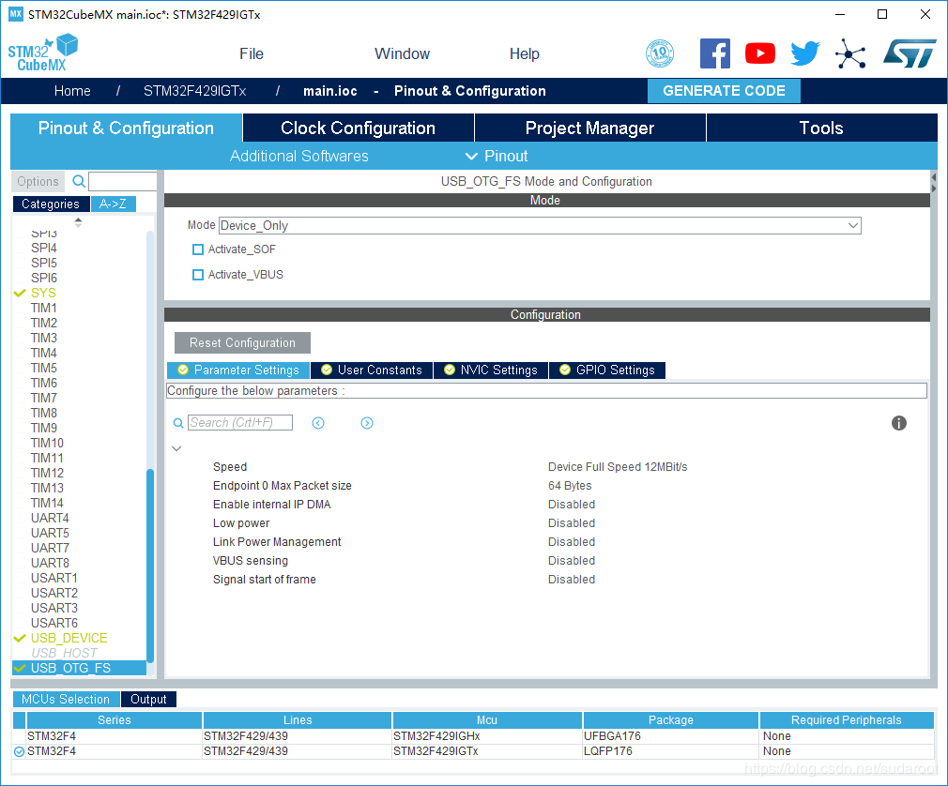Viewport: 948px width, 786px height.
Task: Open the Twitter bird icon
Action: [x=805, y=53]
